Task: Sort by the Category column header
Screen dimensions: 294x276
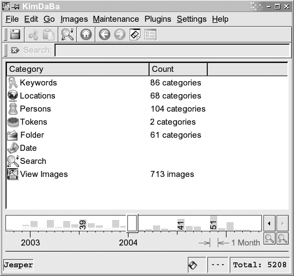Action: pyautogui.click(x=78, y=69)
